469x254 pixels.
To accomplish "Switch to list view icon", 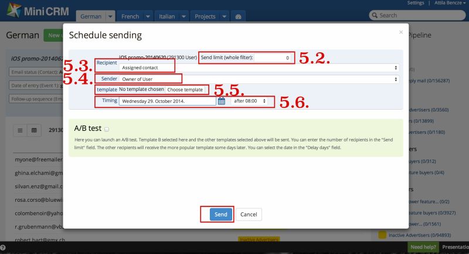I will 20,130.
